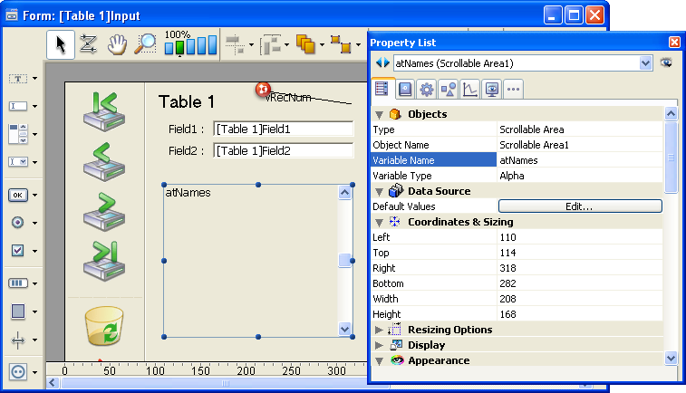Click the entry order tool
The image size is (686, 393).
[x=88, y=44]
